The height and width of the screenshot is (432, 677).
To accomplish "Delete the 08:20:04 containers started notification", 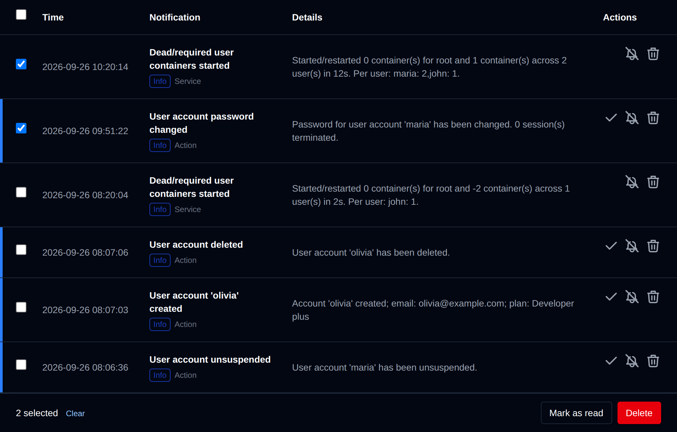I will pos(653,182).
